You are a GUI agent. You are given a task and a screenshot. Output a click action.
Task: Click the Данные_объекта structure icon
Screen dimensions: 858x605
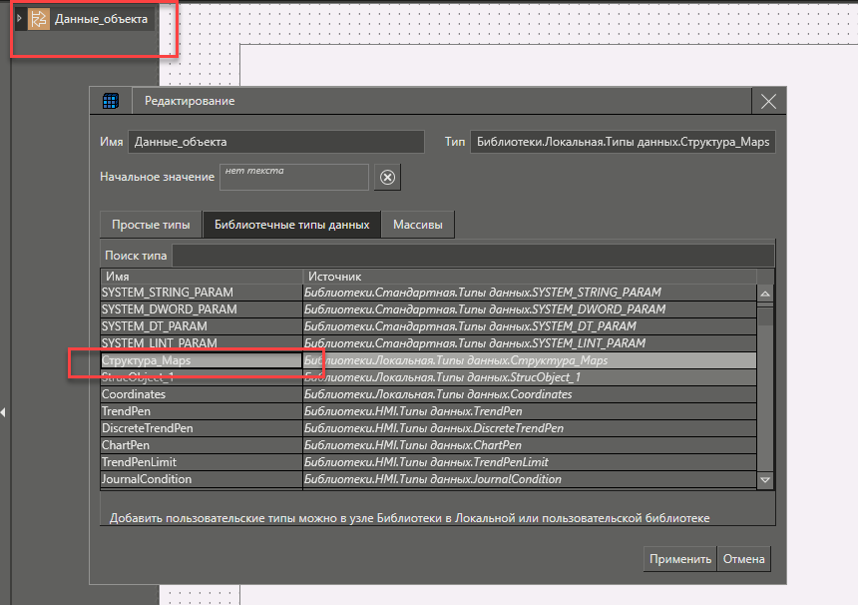pos(39,19)
